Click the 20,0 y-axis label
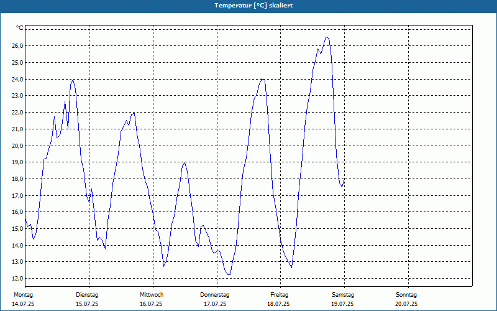 pyautogui.click(x=18, y=146)
